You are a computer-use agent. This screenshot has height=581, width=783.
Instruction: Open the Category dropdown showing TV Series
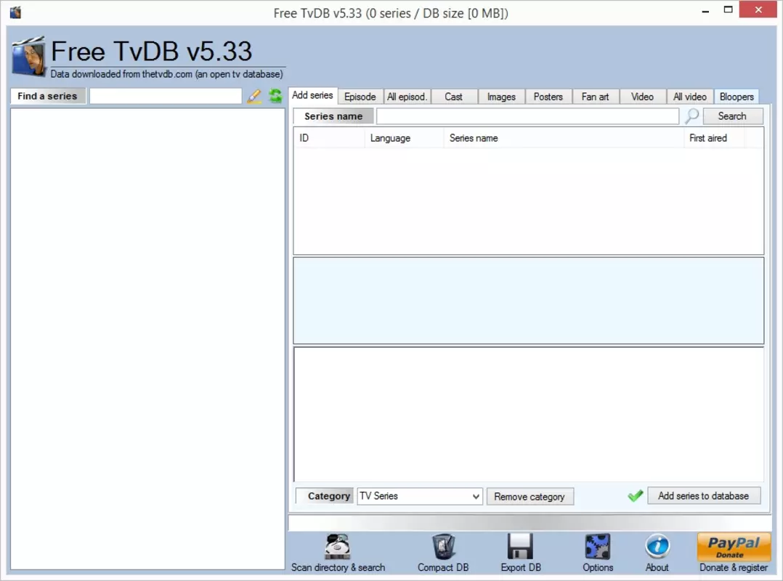click(x=420, y=496)
